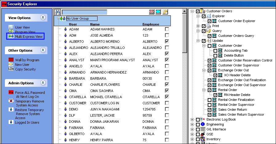Click the Temporary Remove System Access icon

11,101
